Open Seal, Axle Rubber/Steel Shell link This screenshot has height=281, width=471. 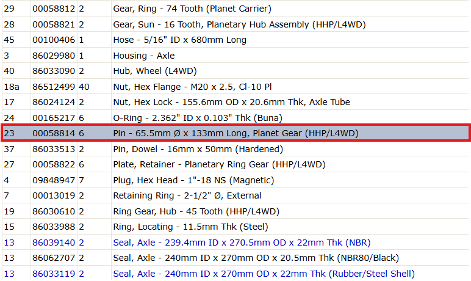264,274
